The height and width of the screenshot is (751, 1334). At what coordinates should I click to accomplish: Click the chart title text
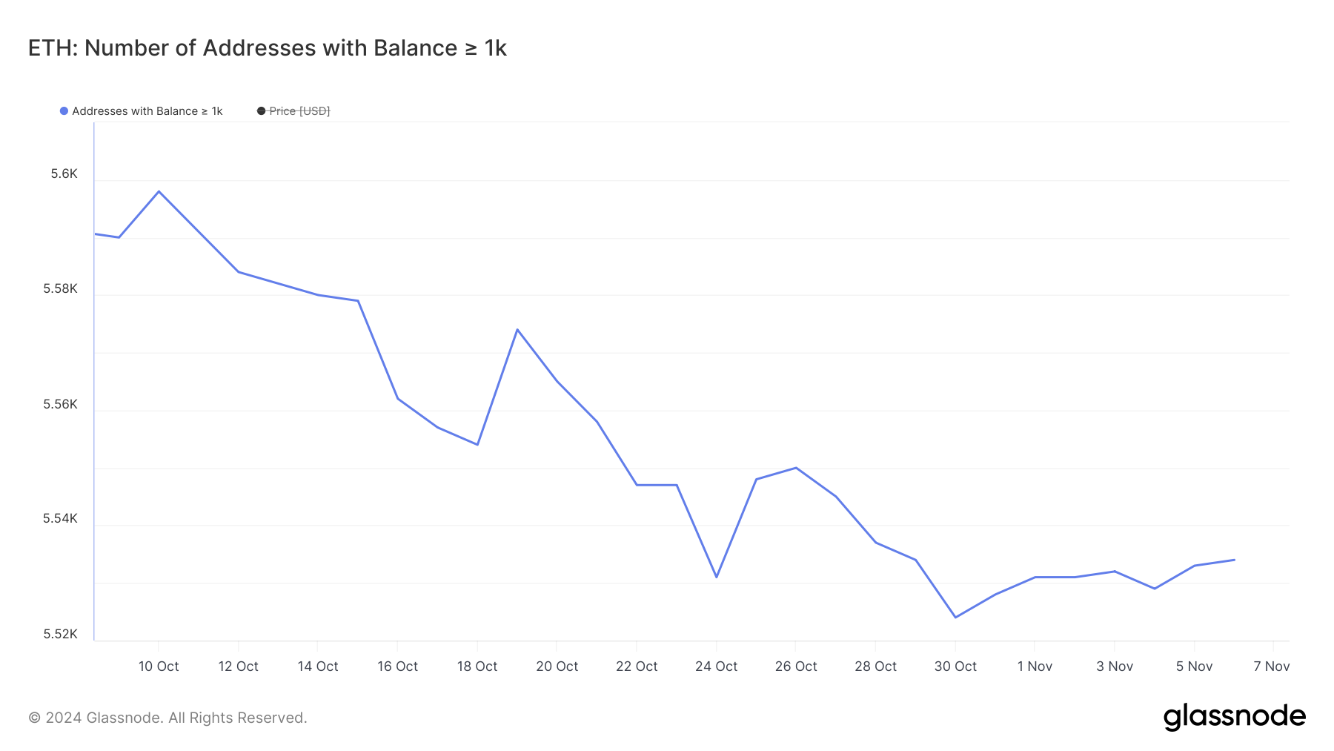tap(267, 48)
